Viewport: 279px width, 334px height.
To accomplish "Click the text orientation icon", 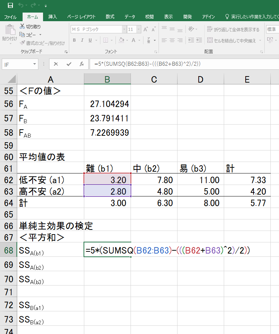I will tap(191, 29).
